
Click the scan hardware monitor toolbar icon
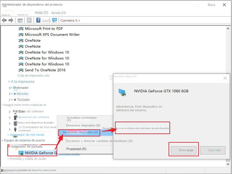pyautogui.click(x=55, y=20)
